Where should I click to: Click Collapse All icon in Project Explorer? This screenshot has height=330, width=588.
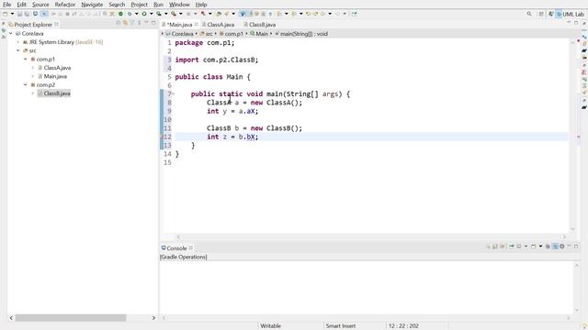tap(119, 23)
